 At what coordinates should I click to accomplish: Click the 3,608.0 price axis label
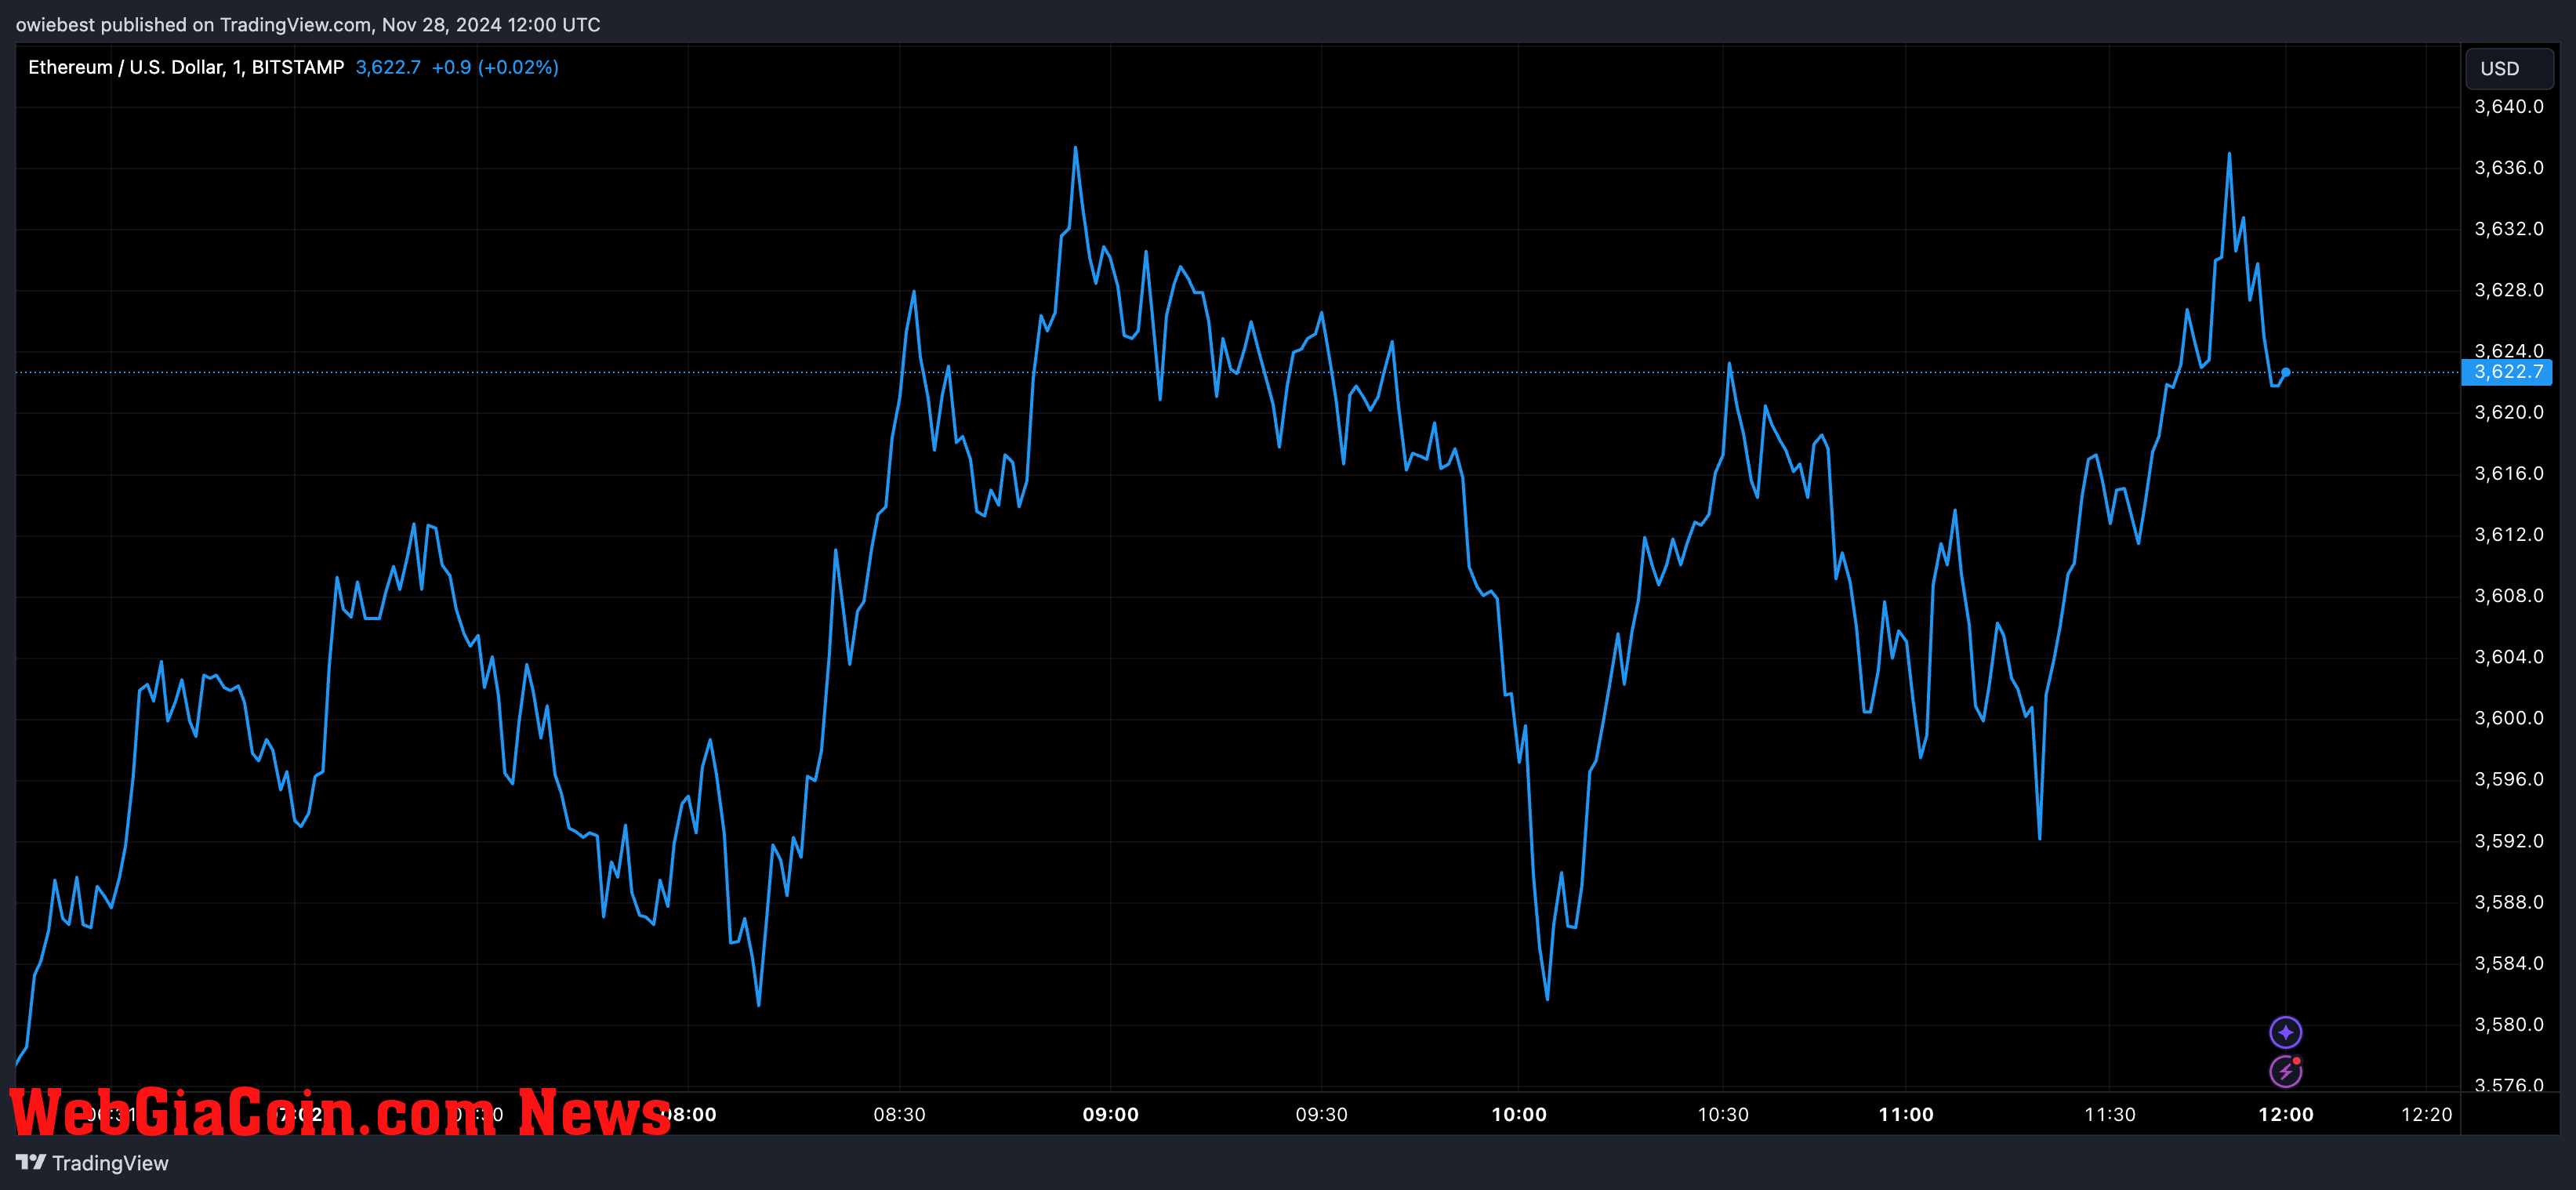[x=2509, y=596]
